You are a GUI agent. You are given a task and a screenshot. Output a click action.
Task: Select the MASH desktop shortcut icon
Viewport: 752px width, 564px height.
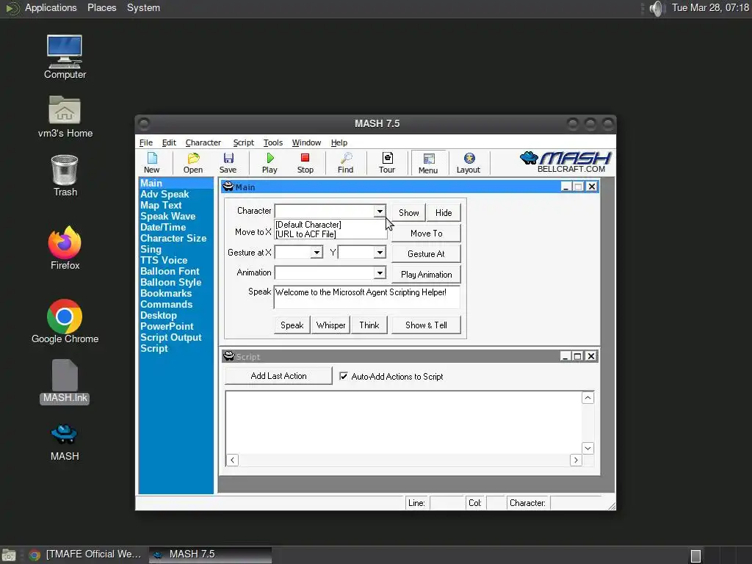(65, 442)
